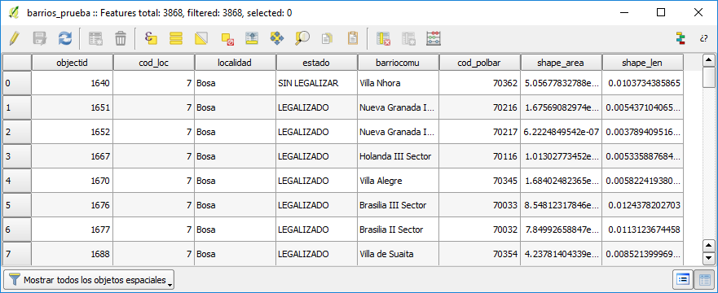Toggle Move selection to top icon
The width and height of the screenshot is (718, 293).
coord(252,38)
